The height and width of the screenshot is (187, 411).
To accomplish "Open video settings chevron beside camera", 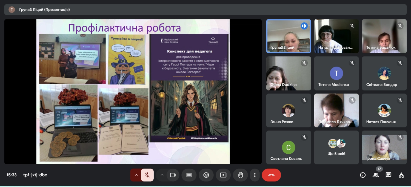I will 162,175.
